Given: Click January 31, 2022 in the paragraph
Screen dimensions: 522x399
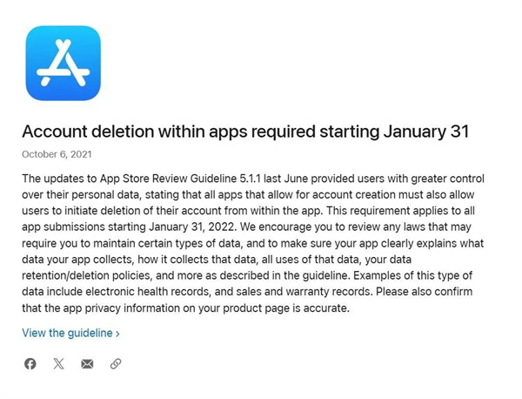Looking at the screenshot, I should point(191,227).
